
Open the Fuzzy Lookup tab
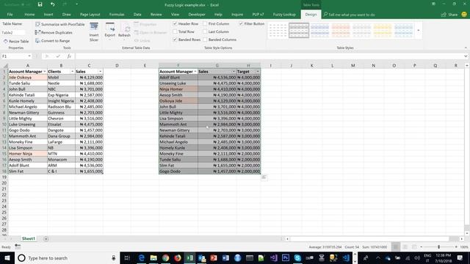[284, 15]
